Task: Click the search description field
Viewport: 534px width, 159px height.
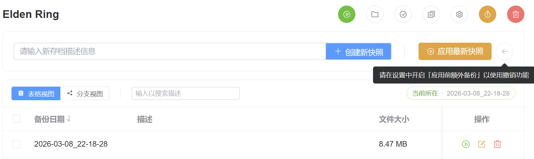Action: [185, 93]
